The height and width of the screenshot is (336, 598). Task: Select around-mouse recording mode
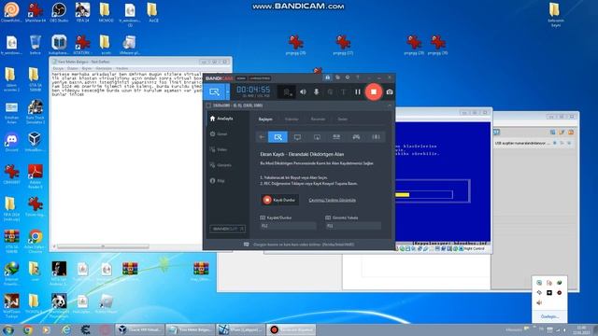tap(317, 137)
